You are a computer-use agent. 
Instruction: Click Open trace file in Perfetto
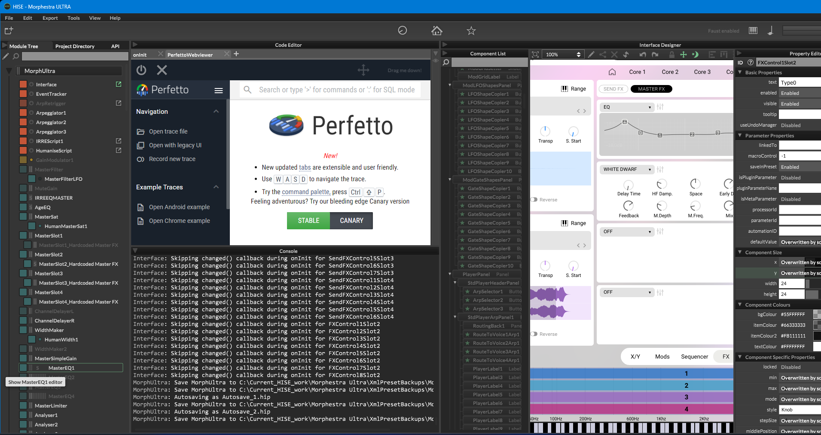pos(168,131)
